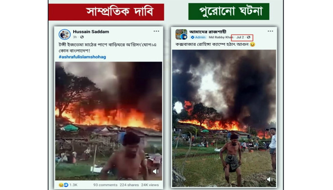Click the globe privacy icon beside Jul 2
Screen dimensions: 333x190
[249, 37]
